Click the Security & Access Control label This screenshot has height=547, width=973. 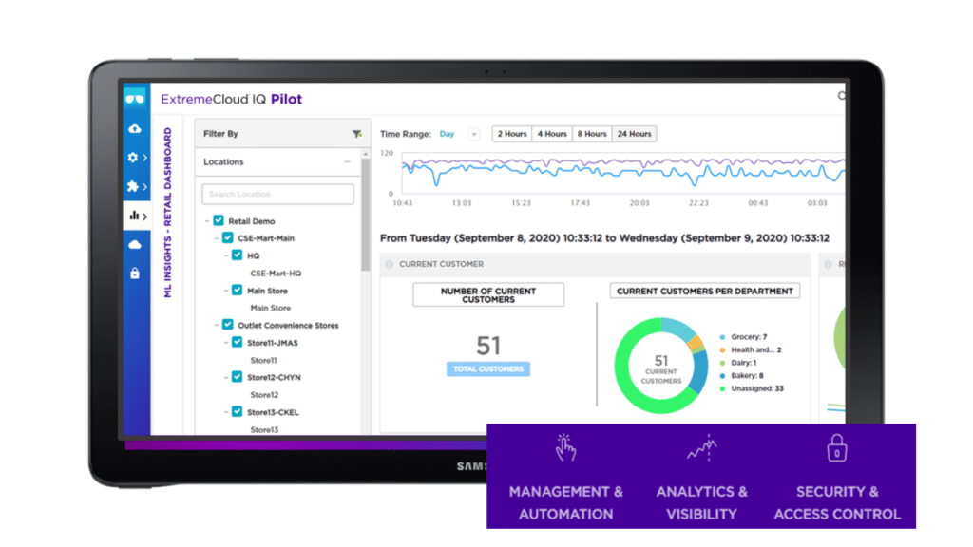click(x=837, y=503)
